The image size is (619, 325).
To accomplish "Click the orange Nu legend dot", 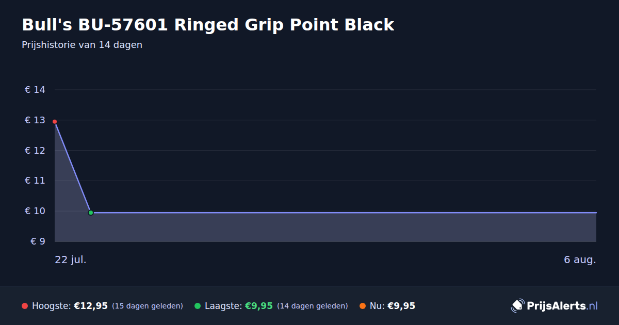I will 363,306.
